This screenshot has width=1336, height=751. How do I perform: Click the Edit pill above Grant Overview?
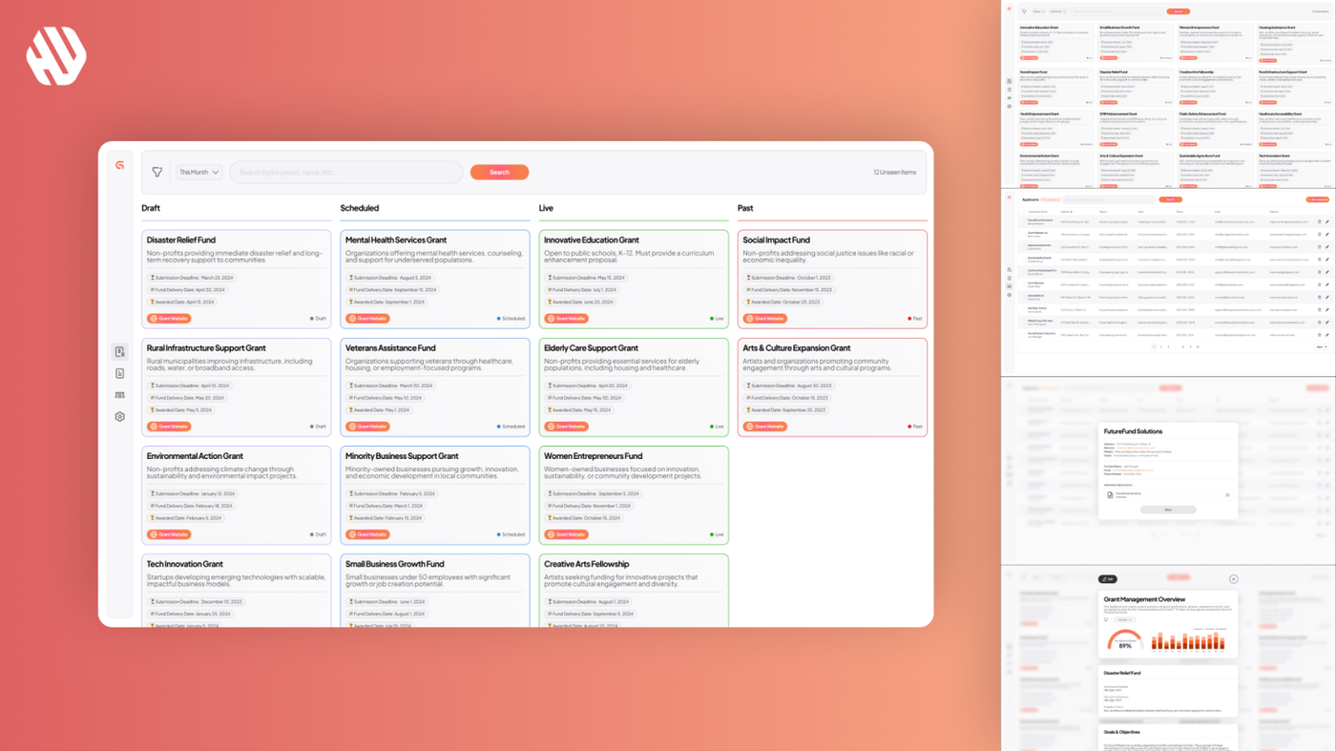1107,579
